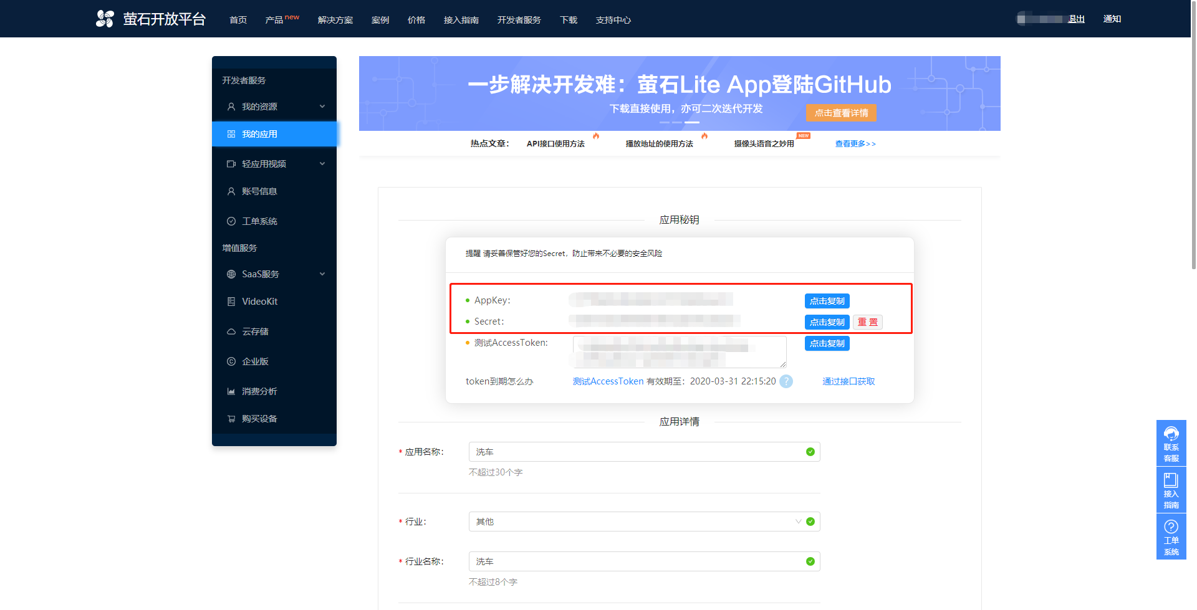Viewport: 1197px width, 610px height.
Task: Select 我的应用 sidebar item
Action: click(274, 134)
